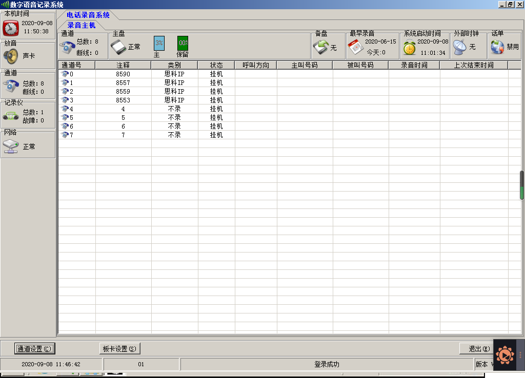Click 挂机 status in channel 7 row
This screenshot has height=378, width=525.
(216, 135)
